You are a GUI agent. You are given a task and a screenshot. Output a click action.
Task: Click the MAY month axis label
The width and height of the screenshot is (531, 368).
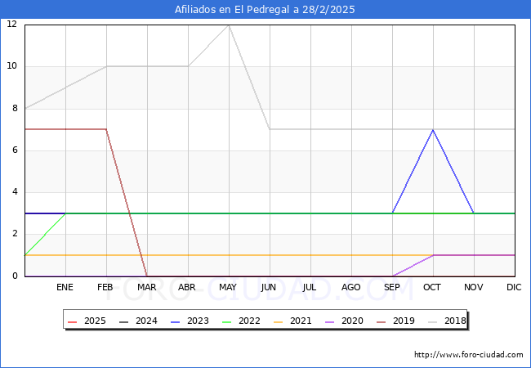click(228, 287)
